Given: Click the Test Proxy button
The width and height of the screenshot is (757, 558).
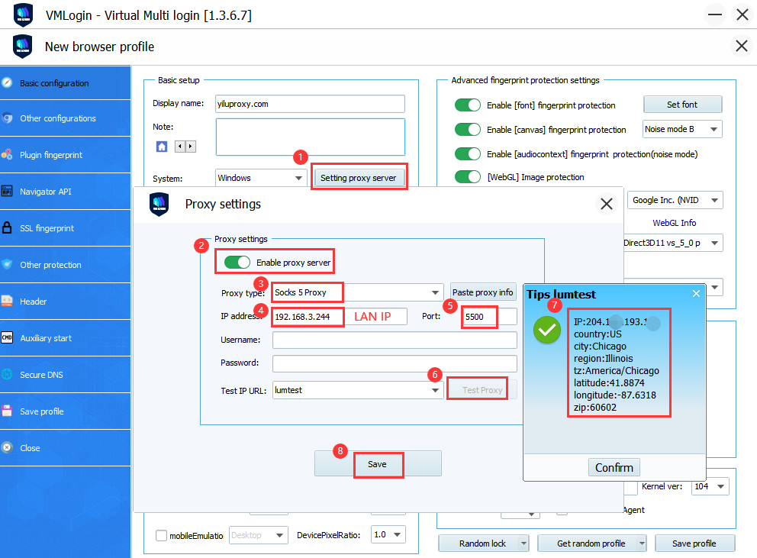Looking at the screenshot, I should tap(482, 389).
